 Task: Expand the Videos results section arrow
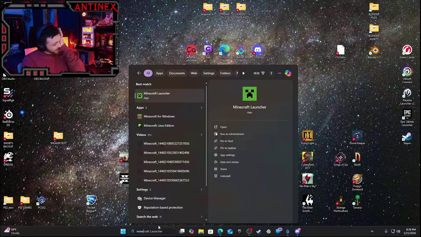pos(201,135)
